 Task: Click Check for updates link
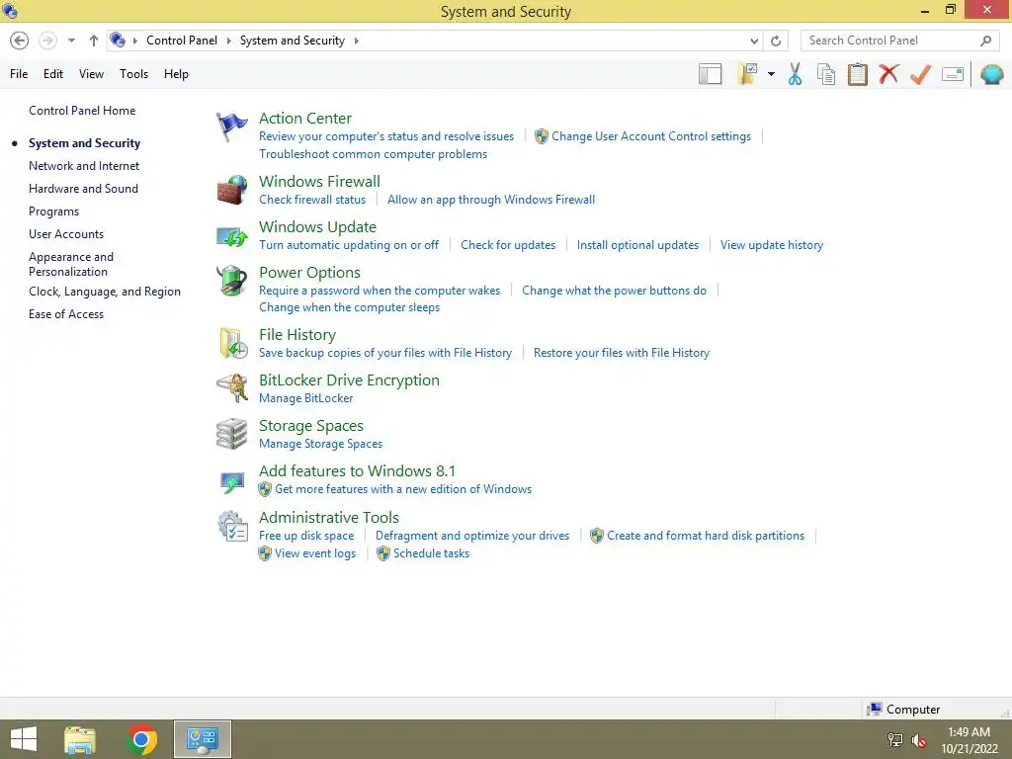click(508, 245)
